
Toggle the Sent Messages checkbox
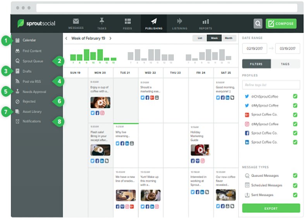(x=295, y=195)
